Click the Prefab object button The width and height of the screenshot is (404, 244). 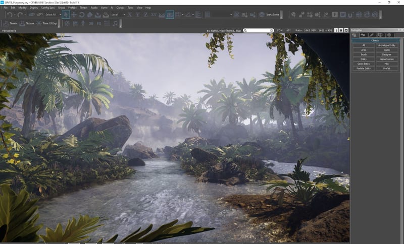point(387,69)
